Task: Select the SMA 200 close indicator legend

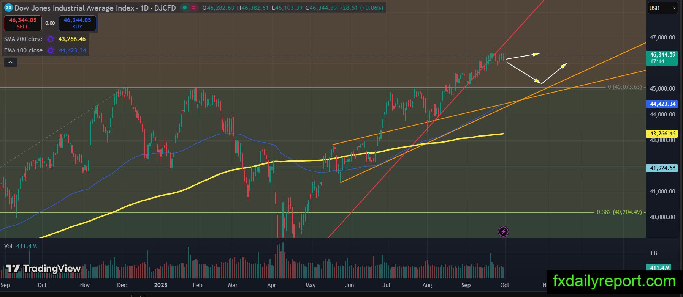Action: pos(23,39)
